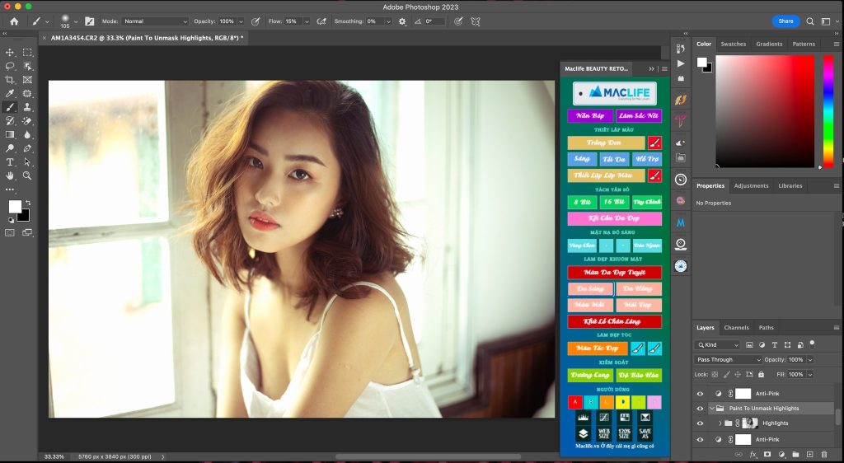Filter for type layers in the Layers panel
This screenshot has width=844, height=463.
(775, 344)
